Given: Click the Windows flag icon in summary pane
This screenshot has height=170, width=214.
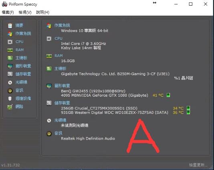Looking at the screenshot, I should (49, 26).
